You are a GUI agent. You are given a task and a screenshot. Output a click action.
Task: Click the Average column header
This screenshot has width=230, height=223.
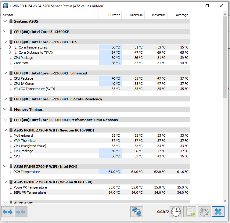179,15
